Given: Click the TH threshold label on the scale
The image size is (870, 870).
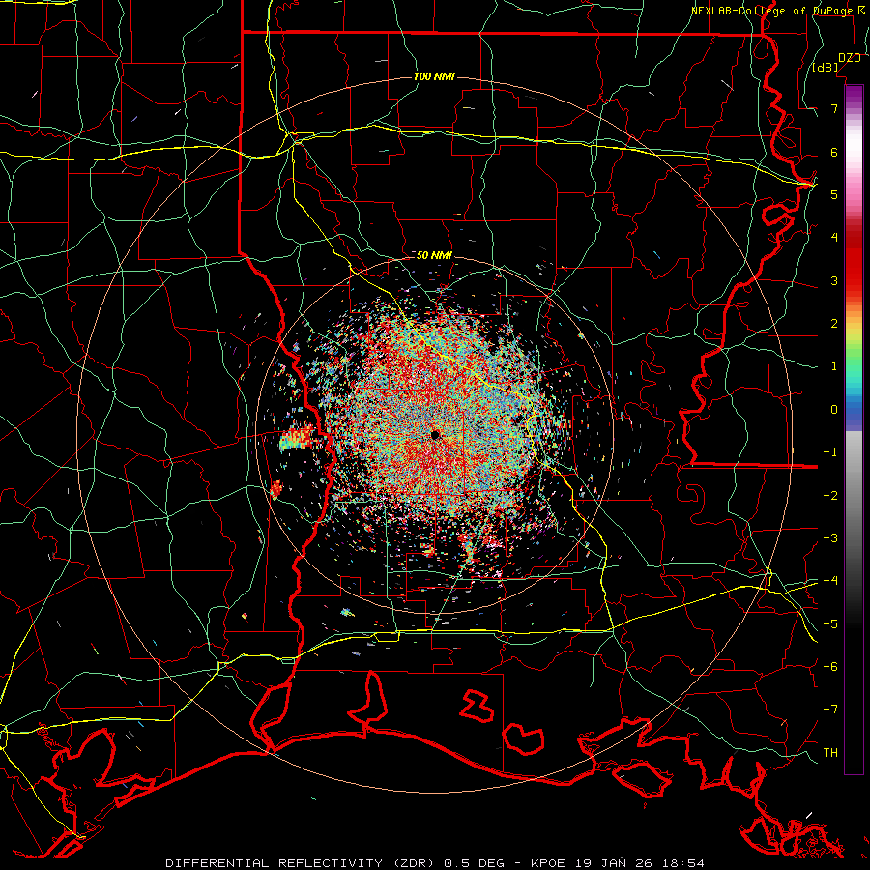Looking at the screenshot, I should 830,753.
